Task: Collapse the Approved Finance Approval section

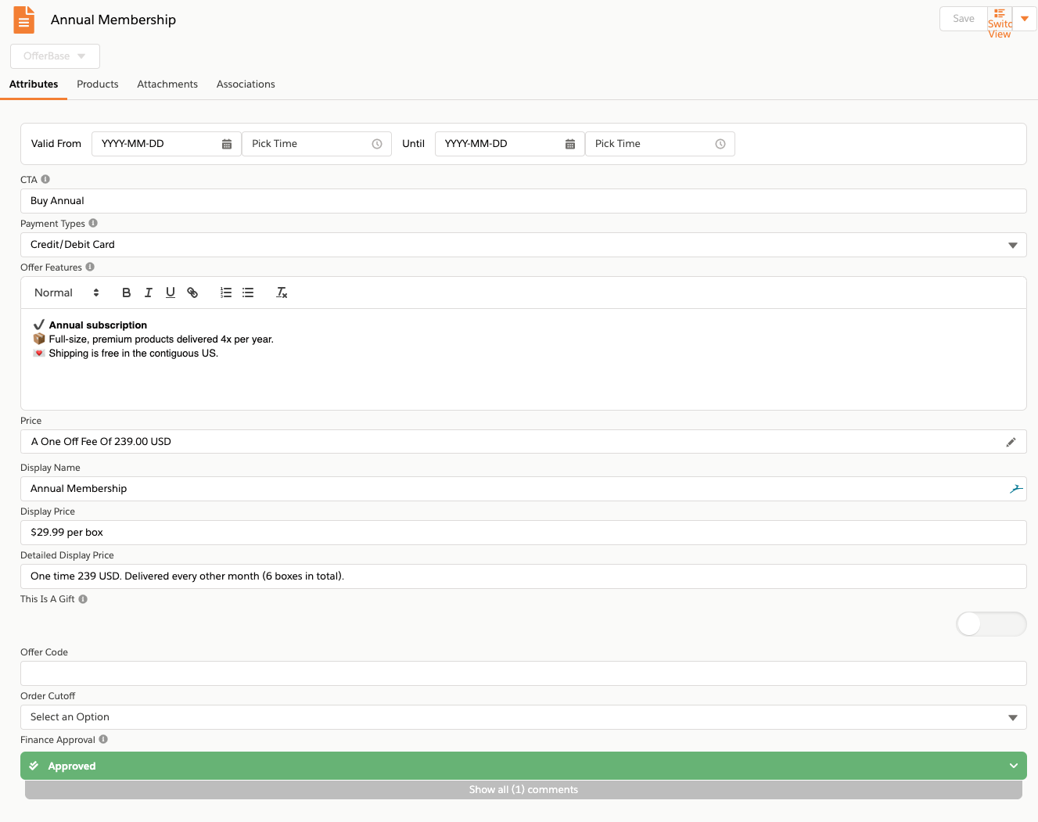Action: tap(1014, 766)
